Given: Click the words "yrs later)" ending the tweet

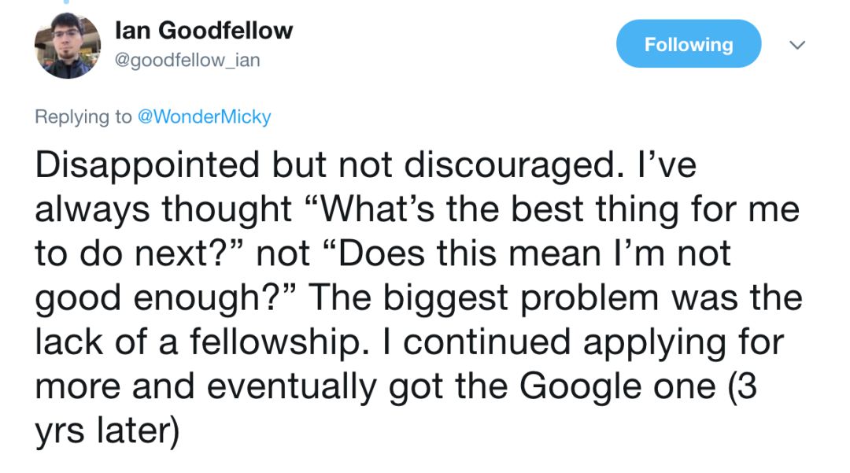Looking at the screenshot, I should tap(106, 431).
